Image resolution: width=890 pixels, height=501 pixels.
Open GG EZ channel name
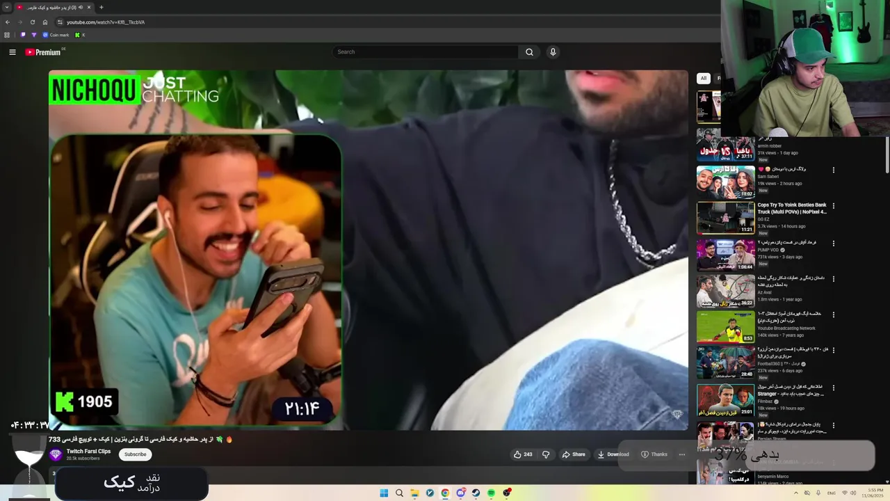763,219
